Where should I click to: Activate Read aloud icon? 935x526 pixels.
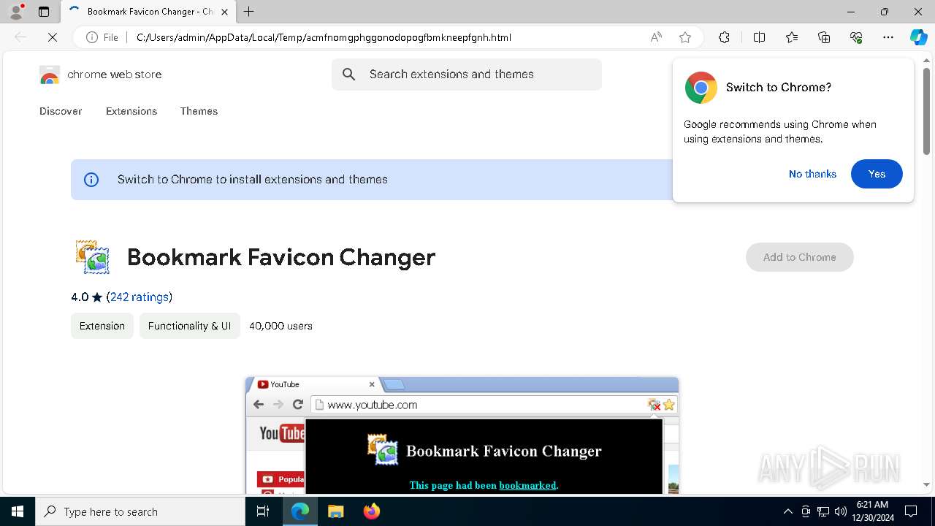[x=656, y=37]
